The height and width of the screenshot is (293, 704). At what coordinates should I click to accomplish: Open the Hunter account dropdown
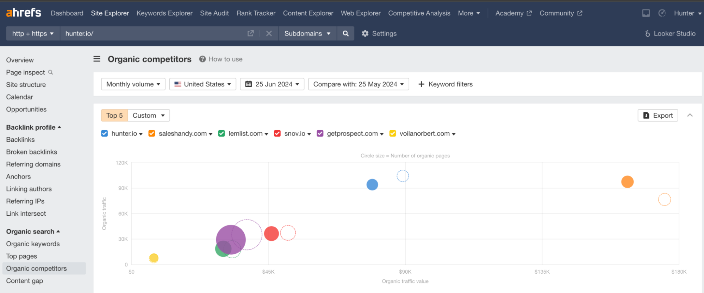pyautogui.click(x=687, y=13)
